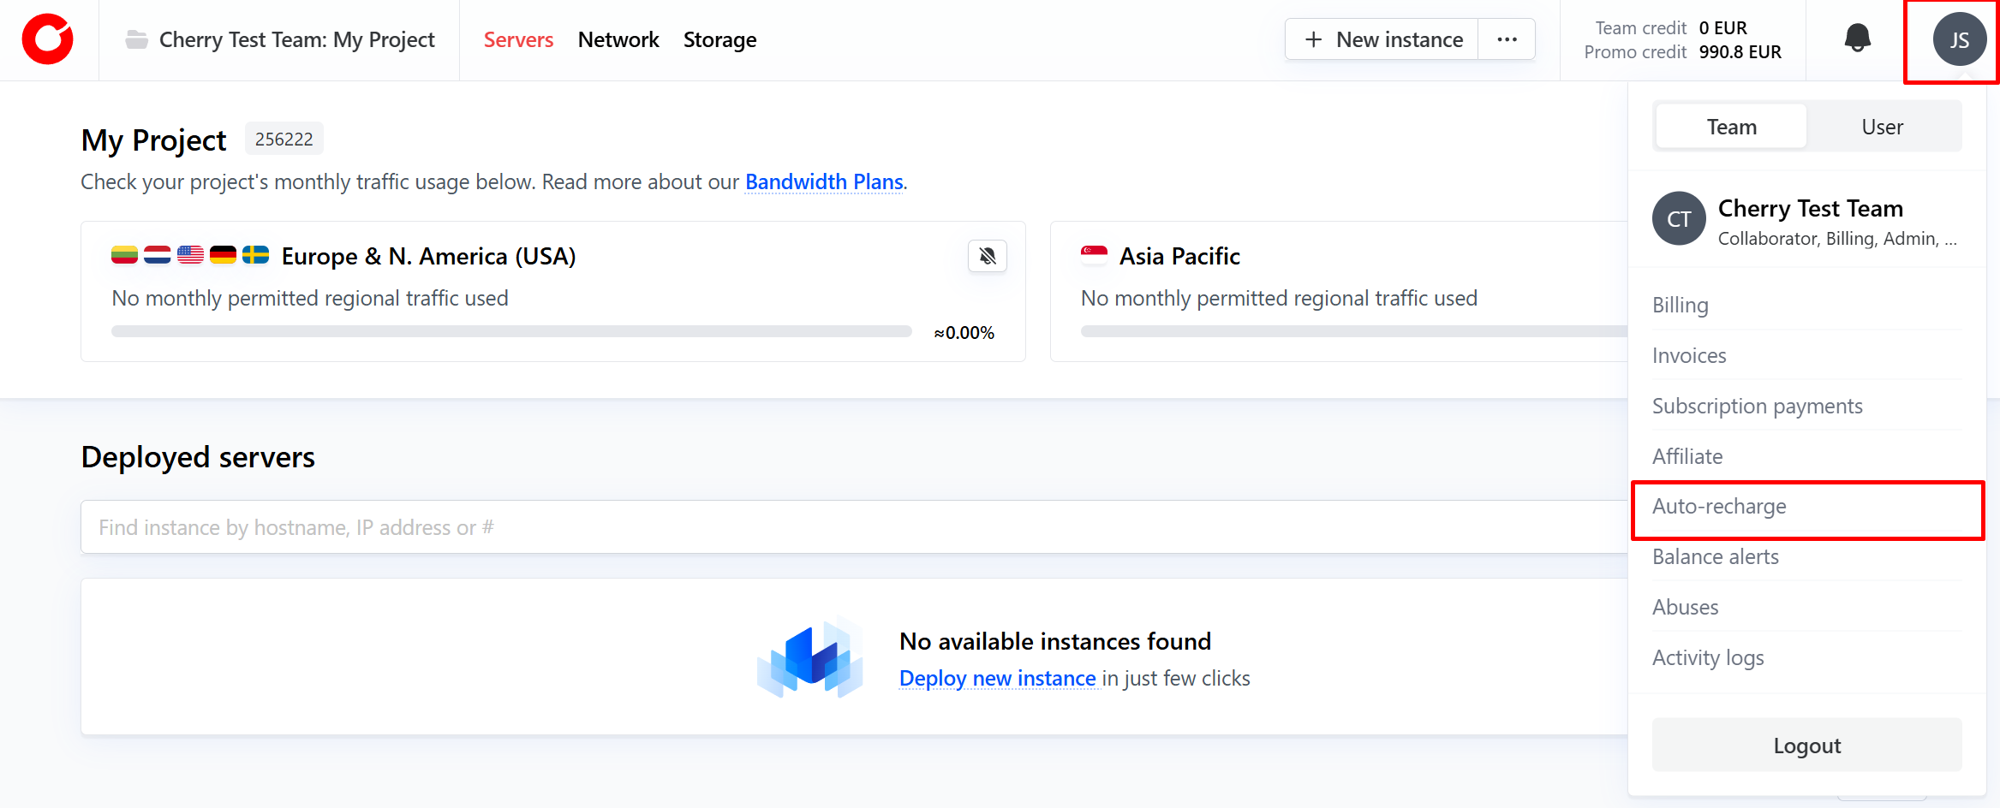Follow the Bandwidth Plans link
2000x808 pixels.
point(823,181)
